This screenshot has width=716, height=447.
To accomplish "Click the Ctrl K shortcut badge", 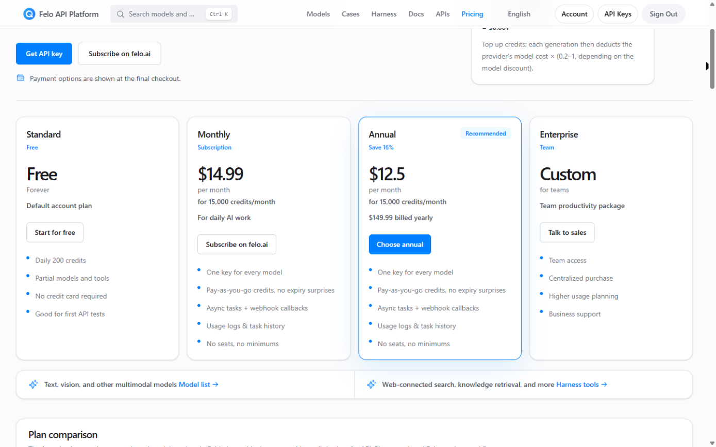I will [x=219, y=14].
